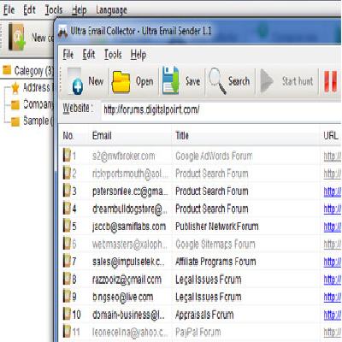The width and height of the screenshot is (342, 342).
Task: Click the red pause icon in the toolbar
Action: click(x=330, y=81)
